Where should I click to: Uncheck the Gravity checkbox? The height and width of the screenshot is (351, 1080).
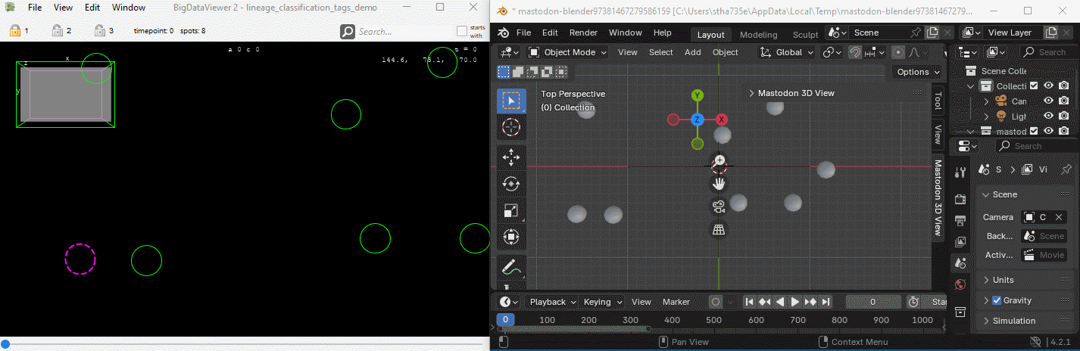click(x=997, y=300)
